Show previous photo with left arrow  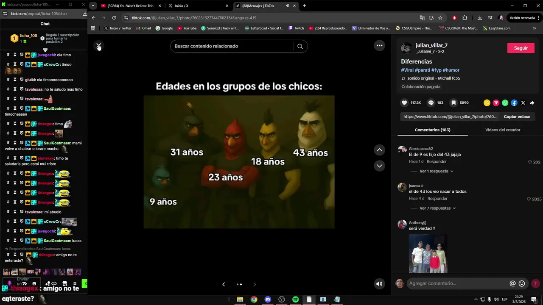[224, 284]
